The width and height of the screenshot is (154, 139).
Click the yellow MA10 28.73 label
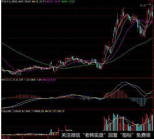pyautogui.click(x=39, y=1)
